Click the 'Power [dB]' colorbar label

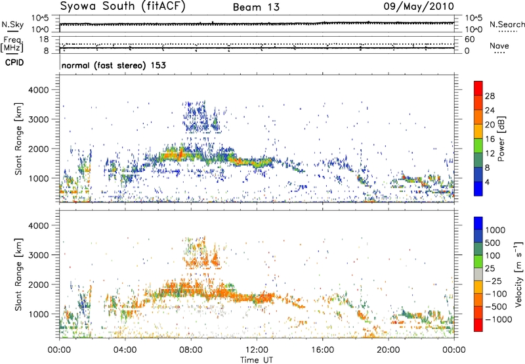(x=501, y=139)
